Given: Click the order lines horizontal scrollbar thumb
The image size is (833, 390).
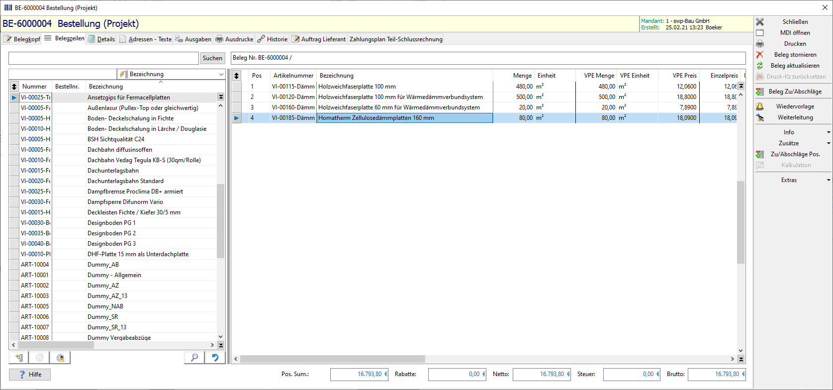Looking at the screenshot, I should pyautogui.click(x=333, y=359).
